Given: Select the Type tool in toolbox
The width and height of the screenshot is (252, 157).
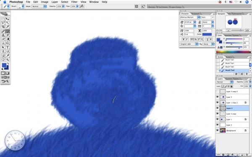Looking at the screenshot, I should click(8, 47).
